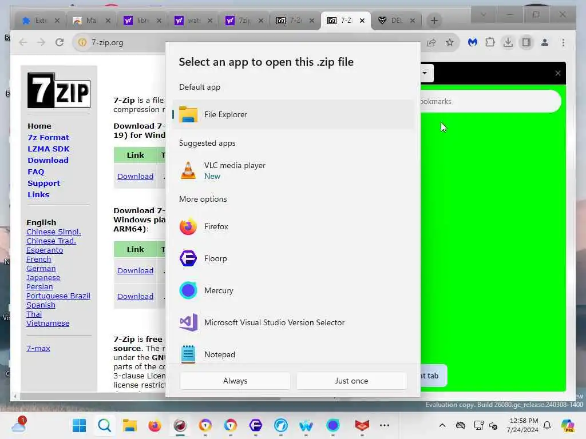Toggle the browser side panel

click(526, 42)
